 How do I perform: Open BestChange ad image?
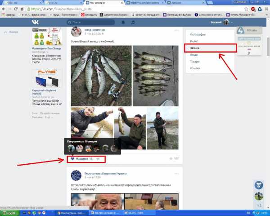point(47,36)
